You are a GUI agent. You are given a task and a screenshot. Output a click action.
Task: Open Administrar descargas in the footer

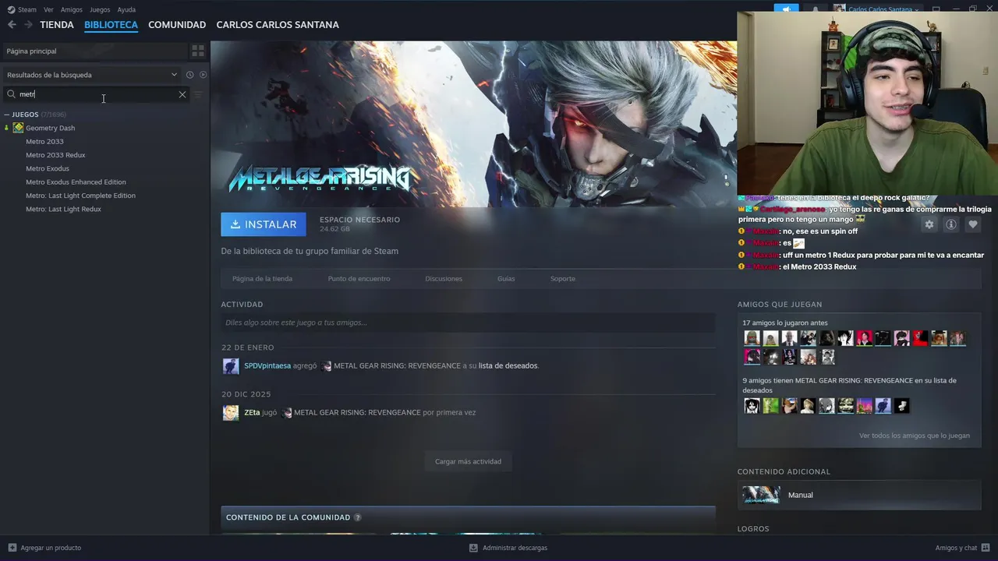[x=508, y=548]
